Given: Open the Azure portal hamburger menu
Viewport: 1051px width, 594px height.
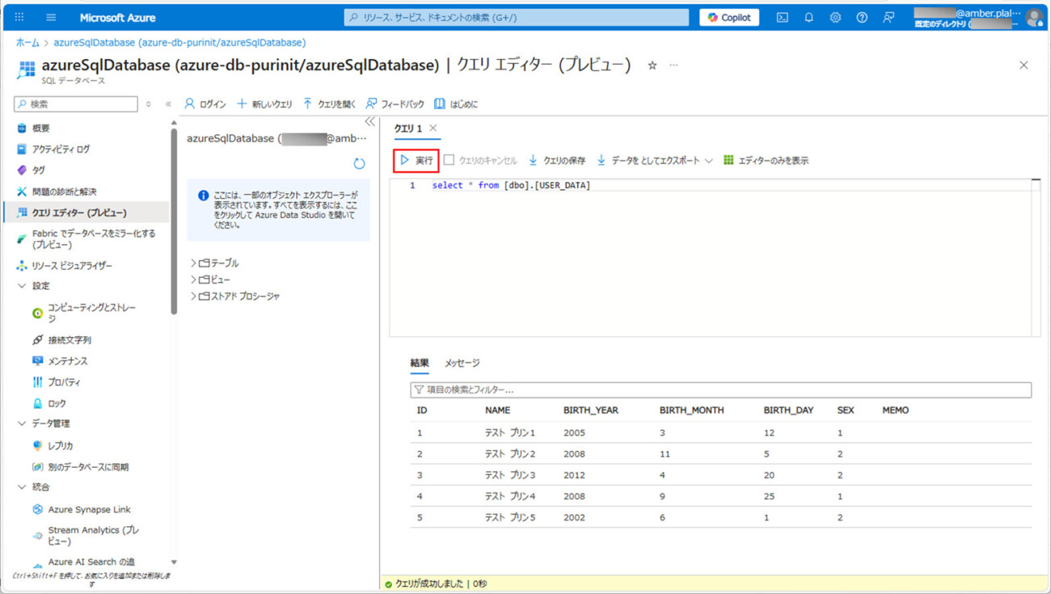Looking at the screenshot, I should coord(51,17).
